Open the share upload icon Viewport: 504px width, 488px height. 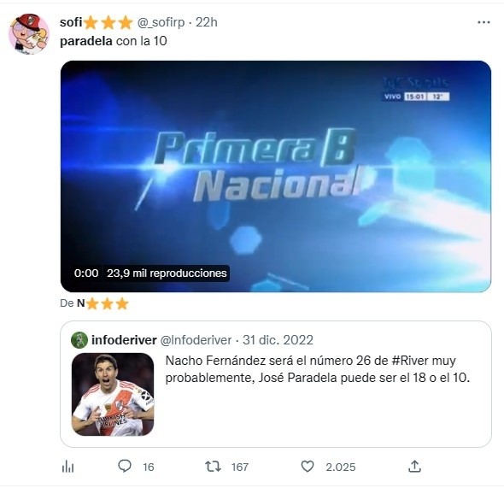414,466
